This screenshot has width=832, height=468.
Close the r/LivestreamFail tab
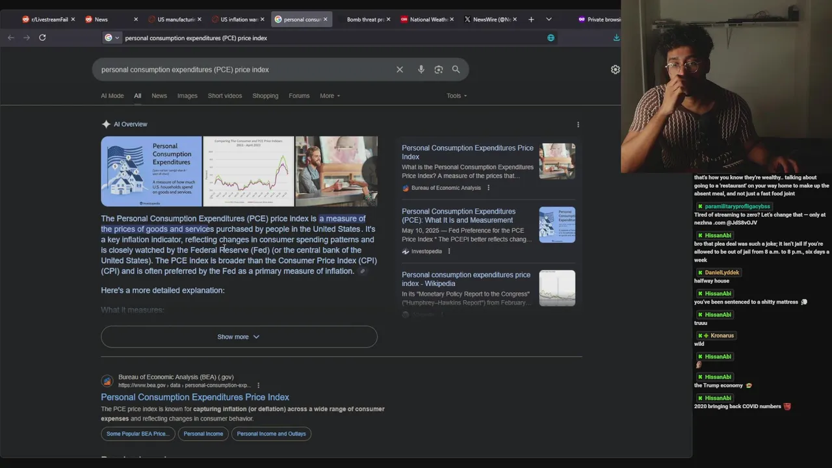coord(73,19)
